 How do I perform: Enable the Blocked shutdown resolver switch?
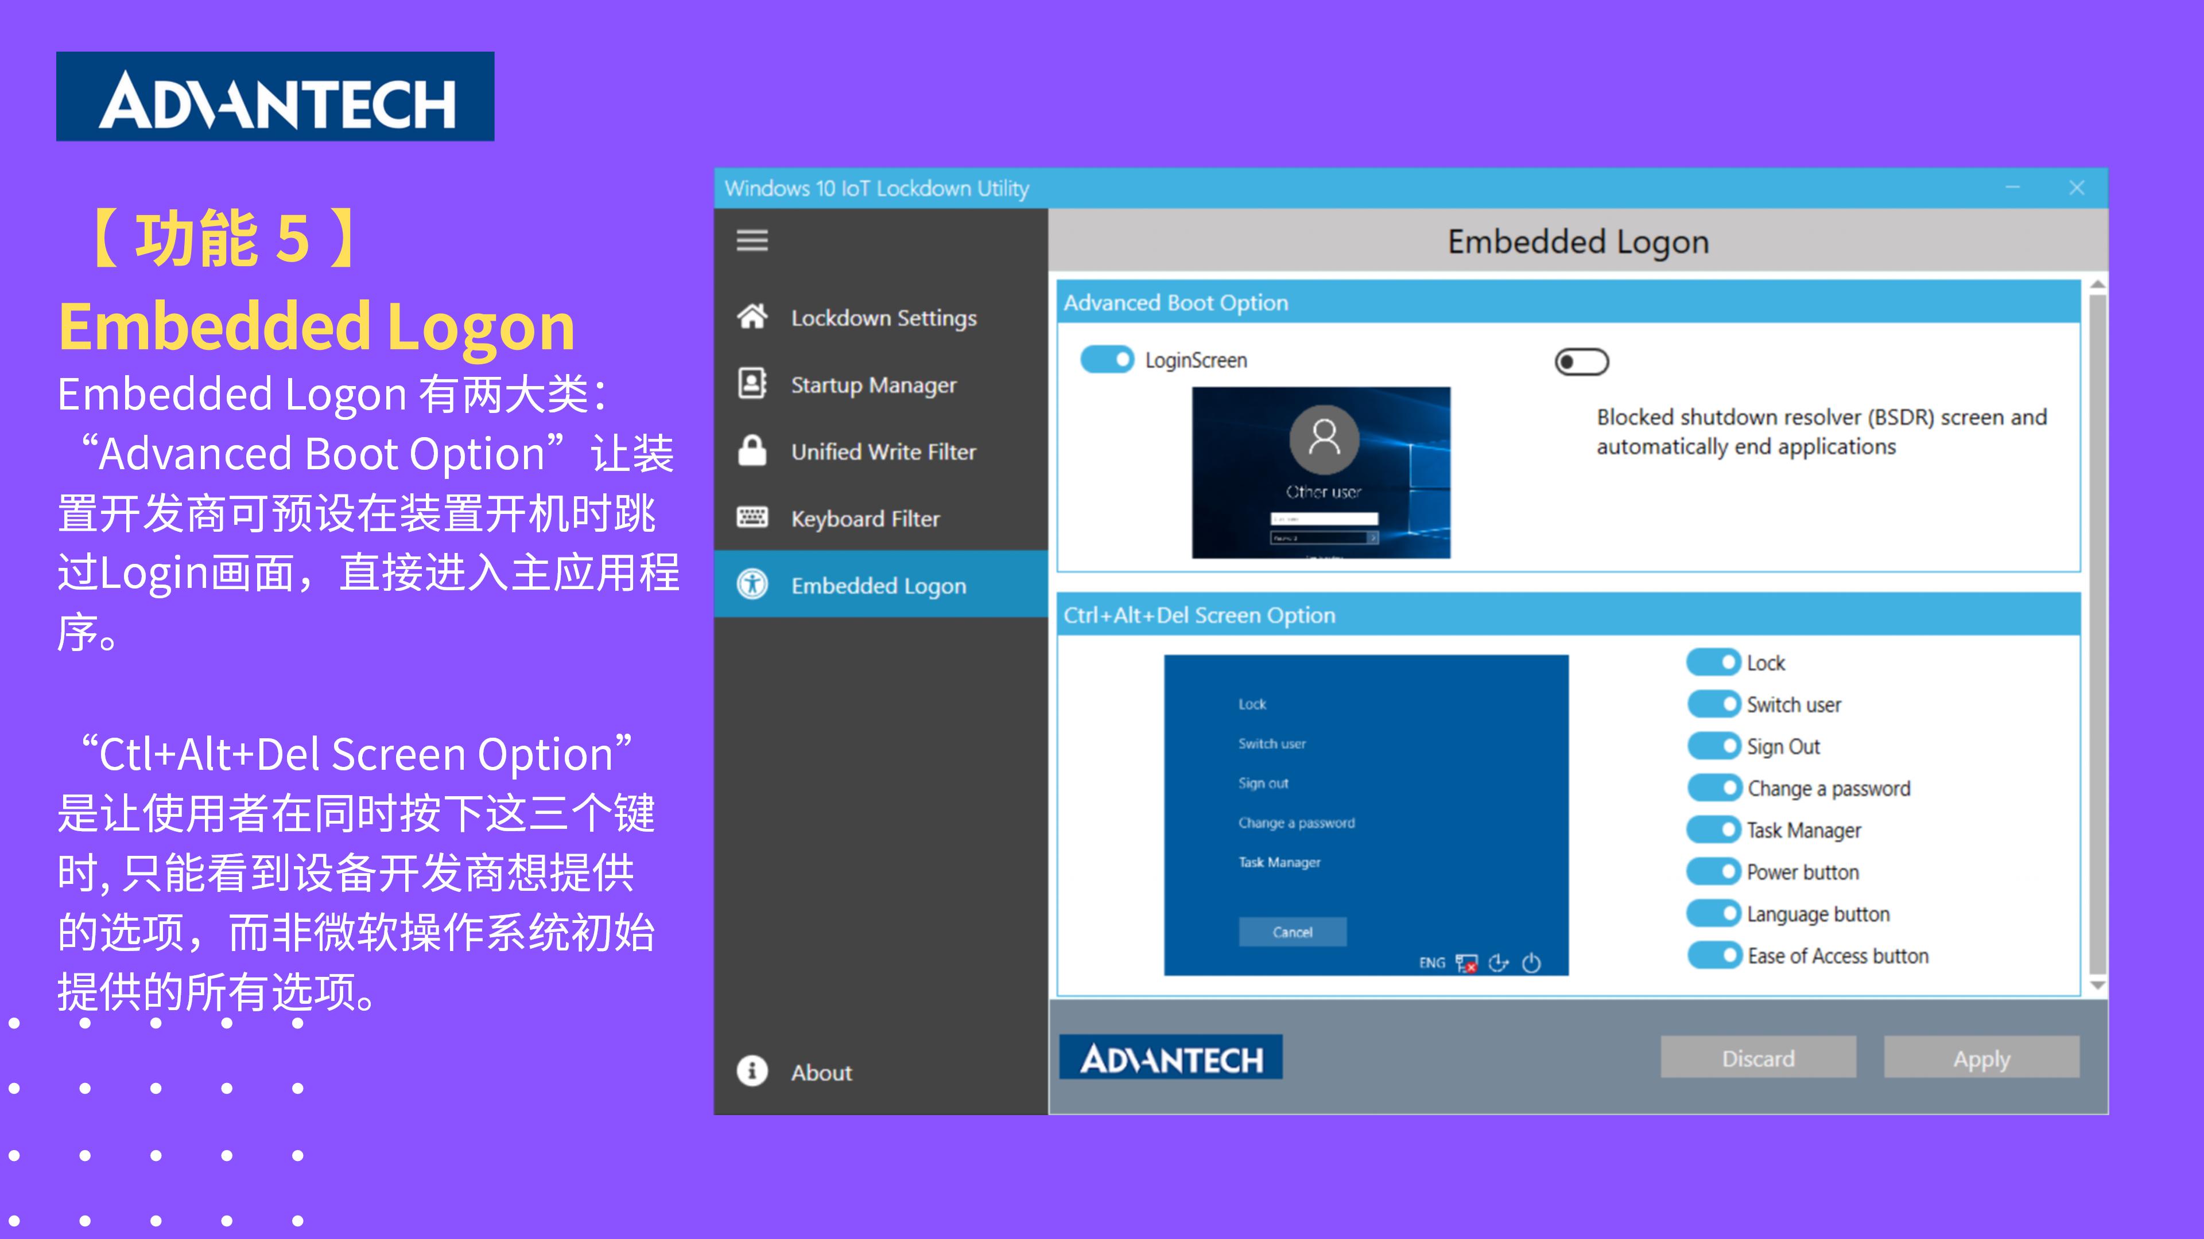coord(1582,362)
